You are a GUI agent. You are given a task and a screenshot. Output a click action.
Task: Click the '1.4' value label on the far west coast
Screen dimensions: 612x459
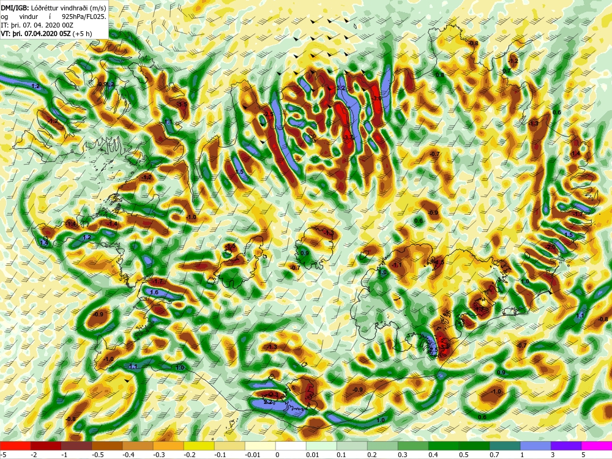point(44,243)
